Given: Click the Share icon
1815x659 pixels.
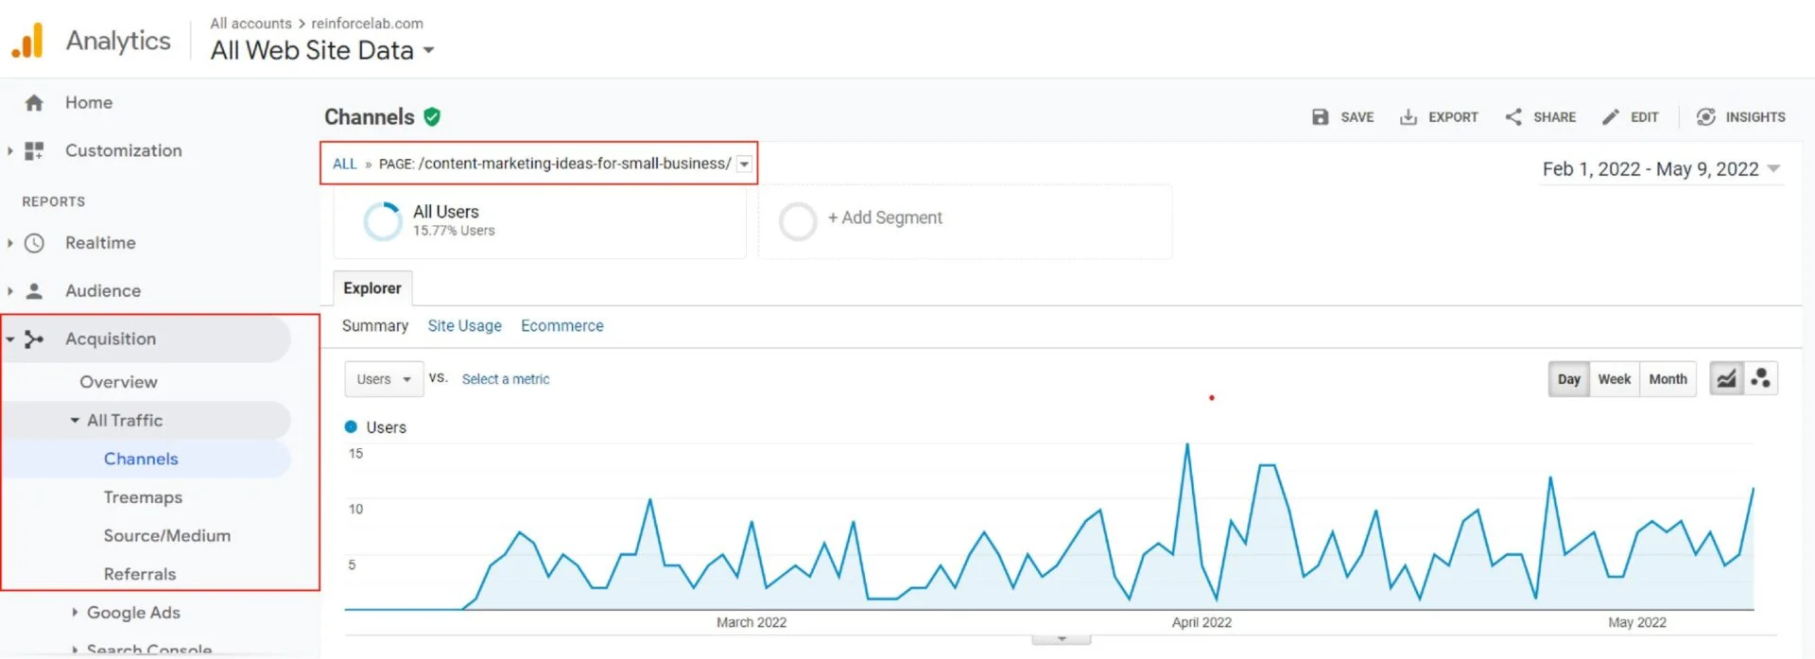Looking at the screenshot, I should [1513, 116].
